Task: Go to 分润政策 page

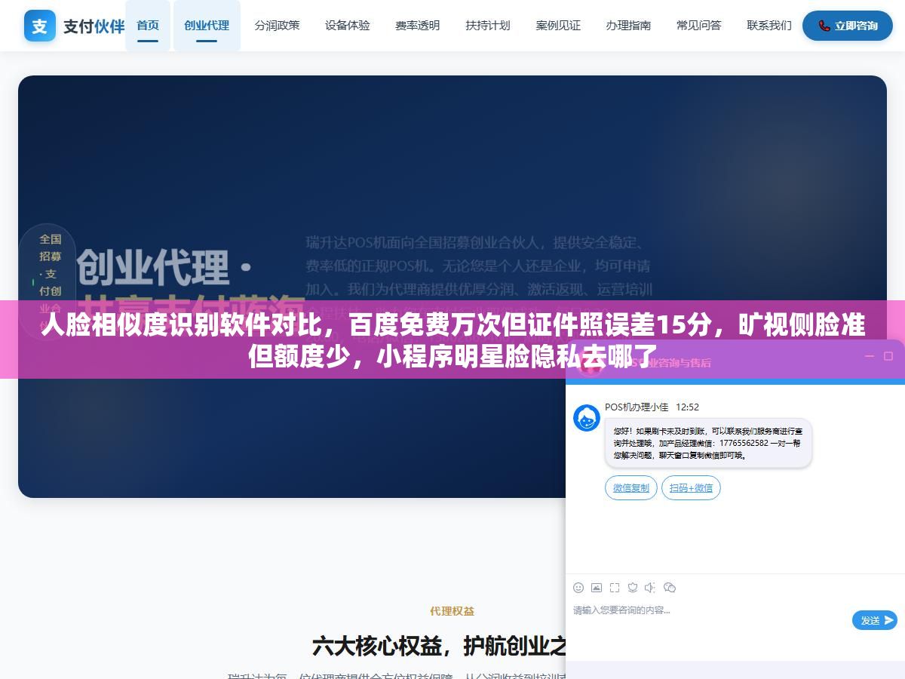Action: tap(277, 26)
